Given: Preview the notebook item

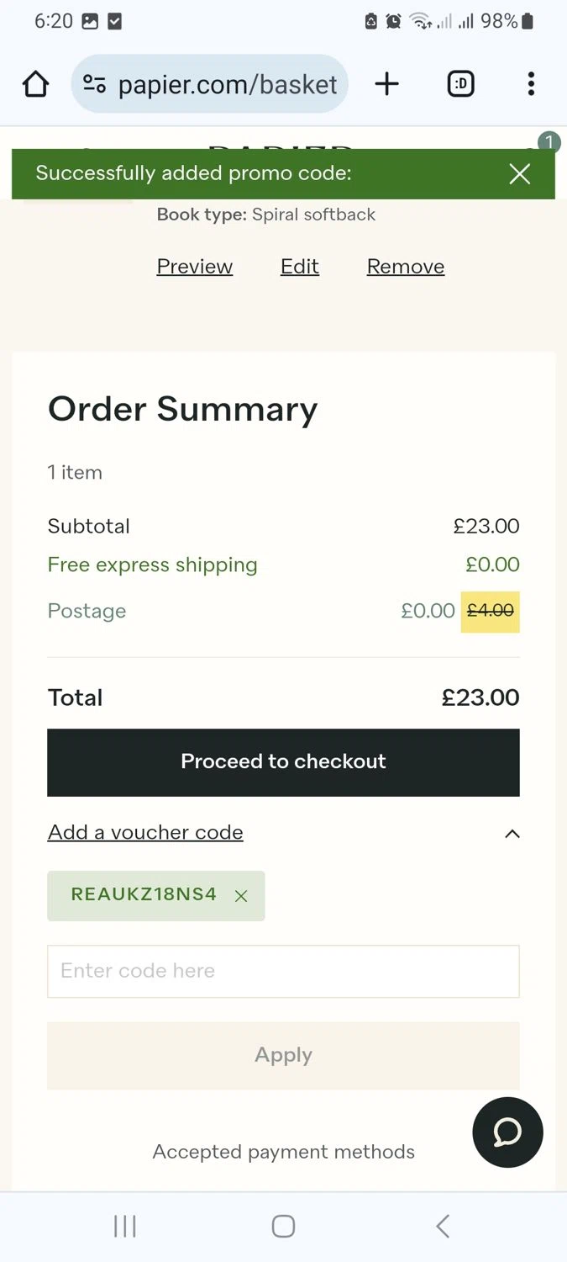Looking at the screenshot, I should pos(195,267).
